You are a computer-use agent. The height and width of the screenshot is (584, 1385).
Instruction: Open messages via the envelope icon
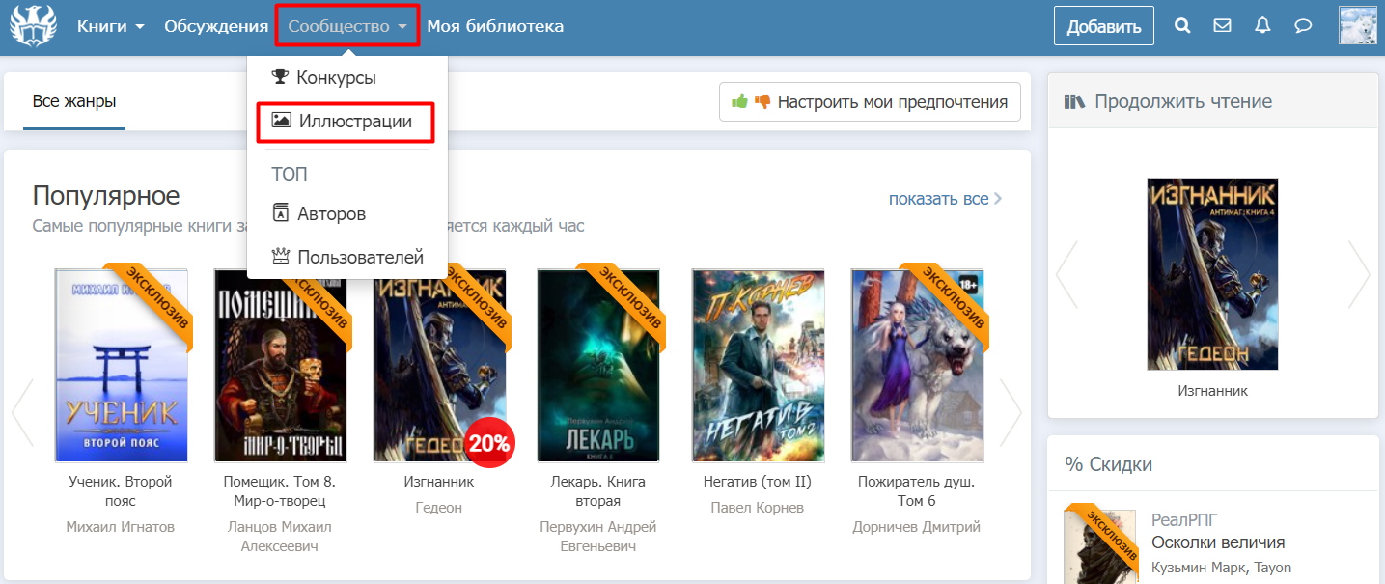coord(1222,26)
